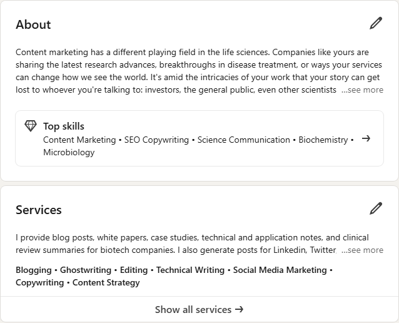Click the Microbiology skill

click(x=69, y=152)
